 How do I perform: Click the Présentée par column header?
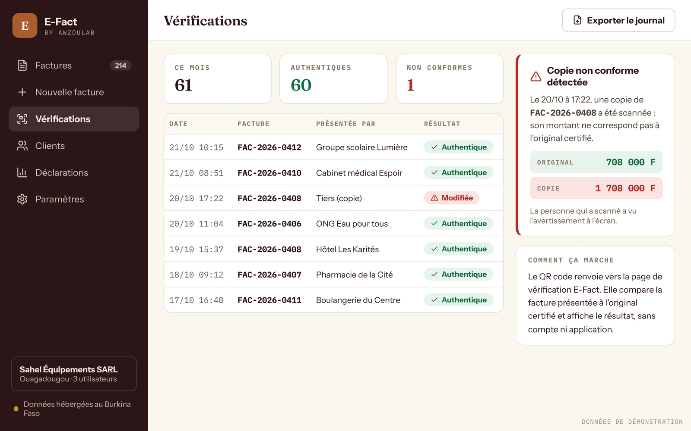click(345, 124)
